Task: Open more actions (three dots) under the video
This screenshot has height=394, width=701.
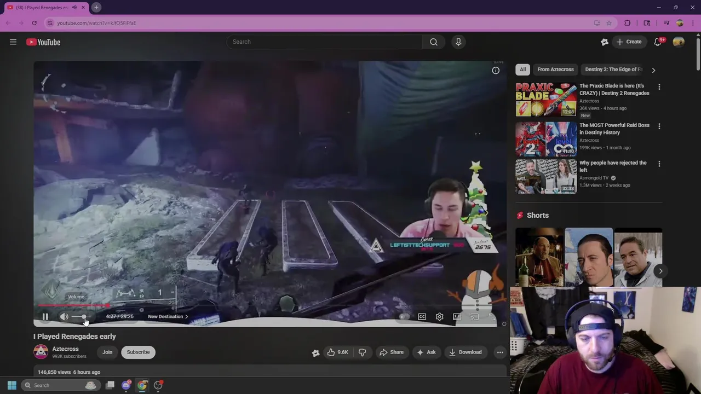Action: coord(500,352)
